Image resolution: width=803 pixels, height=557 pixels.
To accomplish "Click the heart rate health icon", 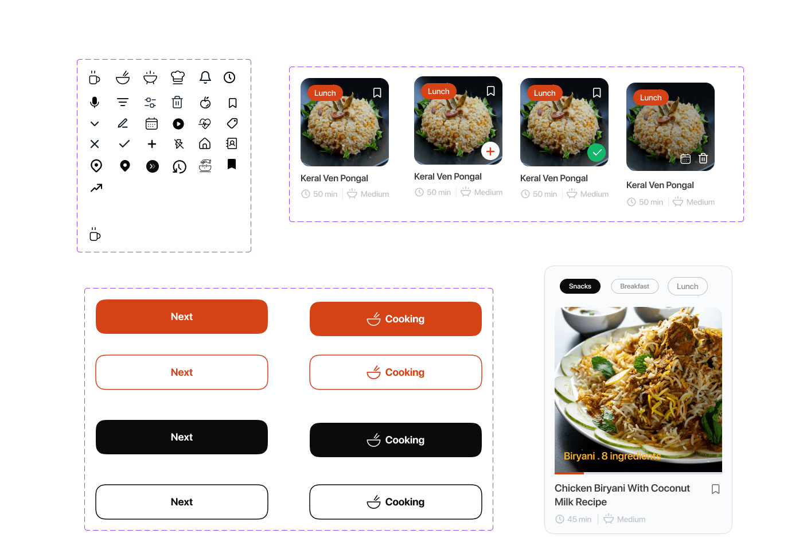I will [205, 123].
